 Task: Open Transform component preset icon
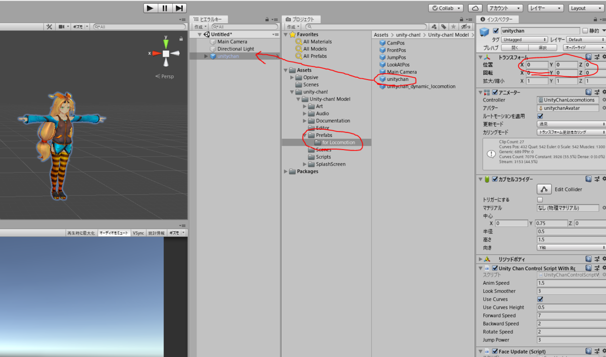point(597,58)
